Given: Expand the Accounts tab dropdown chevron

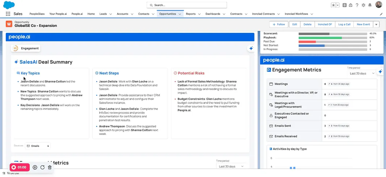Looking at the screenshot, I should tap(132, 14).
